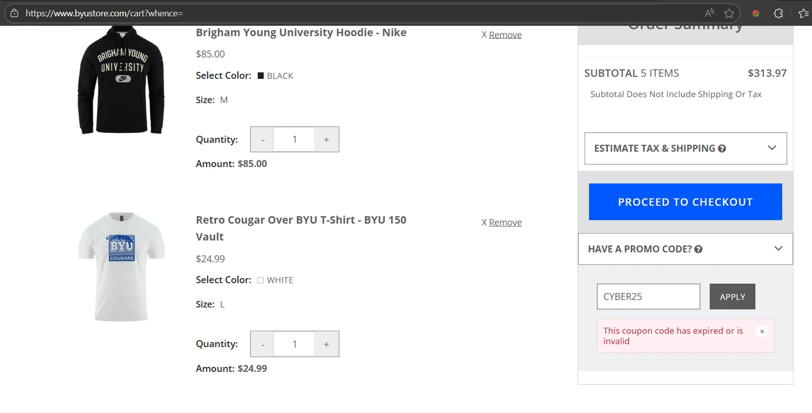Click the T-Shirt 'Amount: $24.99' text

pyautogui.click(x=231, y=369)
